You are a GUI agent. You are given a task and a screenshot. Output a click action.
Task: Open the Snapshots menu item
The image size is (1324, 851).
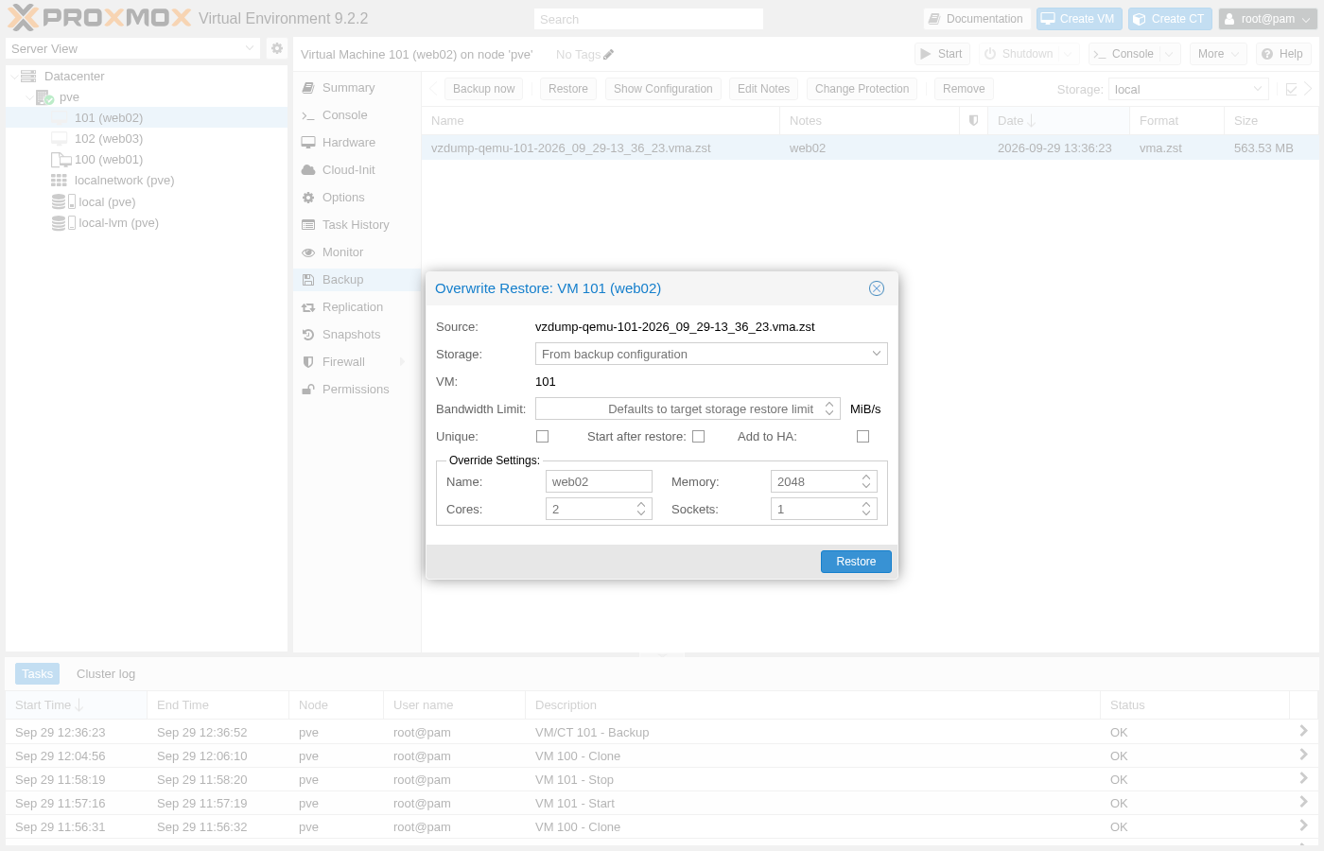357,335
